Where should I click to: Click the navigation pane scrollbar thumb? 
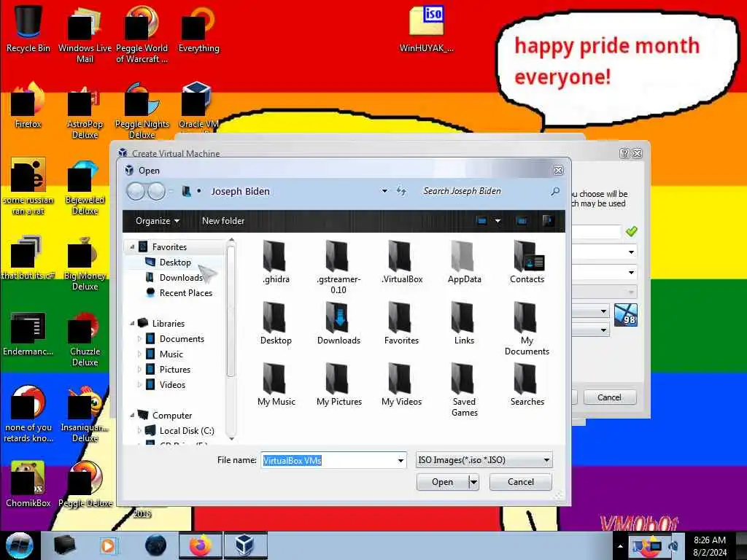pos(231,312)
